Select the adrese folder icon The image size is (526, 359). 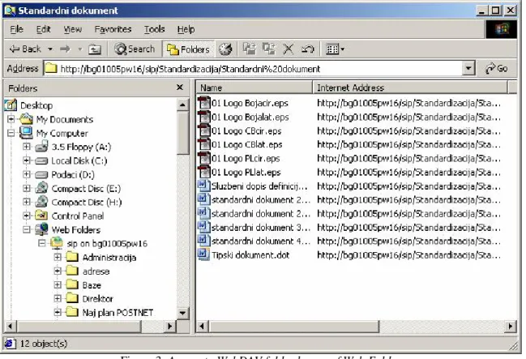(72, 271)
